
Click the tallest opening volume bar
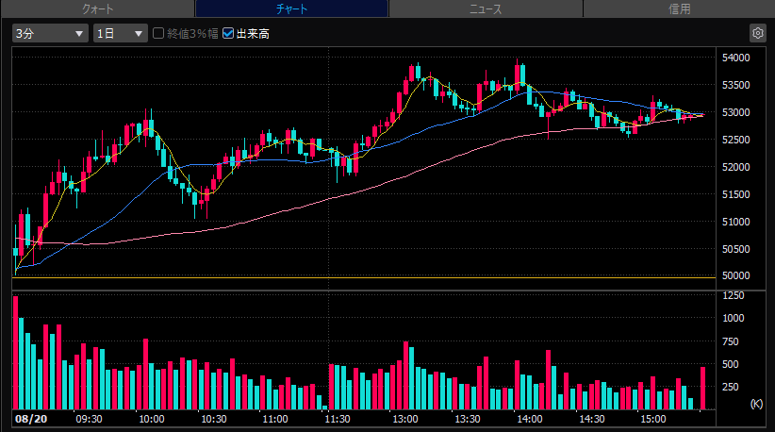pos(16,353)
